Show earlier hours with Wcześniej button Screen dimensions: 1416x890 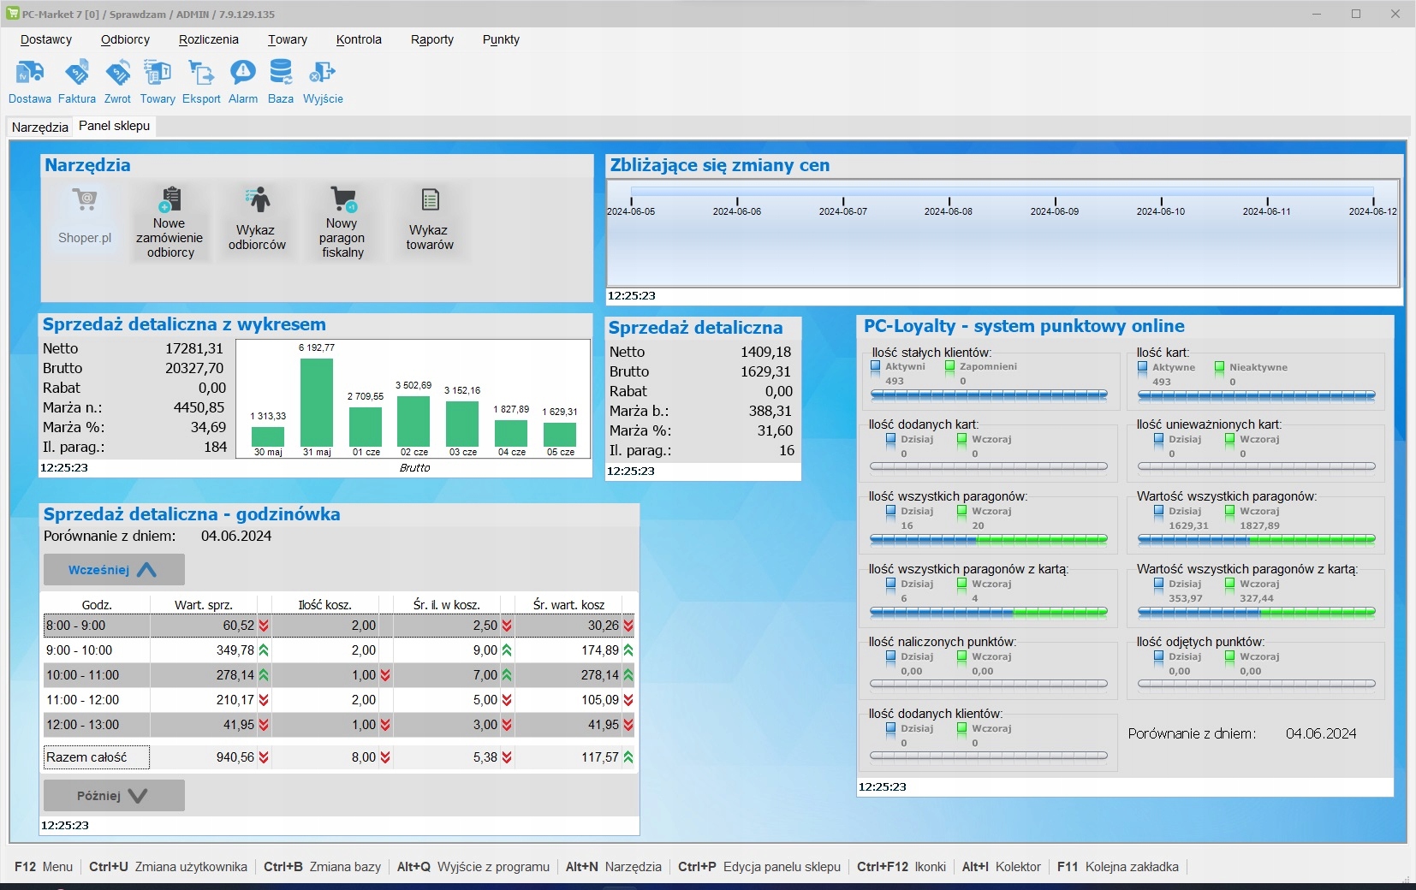114,570
